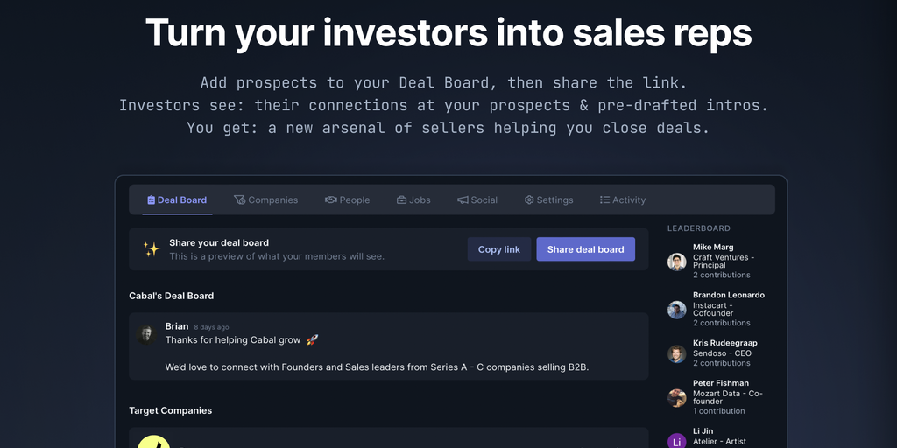Viewport: 897px width, 448px height.
Task: Click the Companies tab icon
Action: coord(239,200)
